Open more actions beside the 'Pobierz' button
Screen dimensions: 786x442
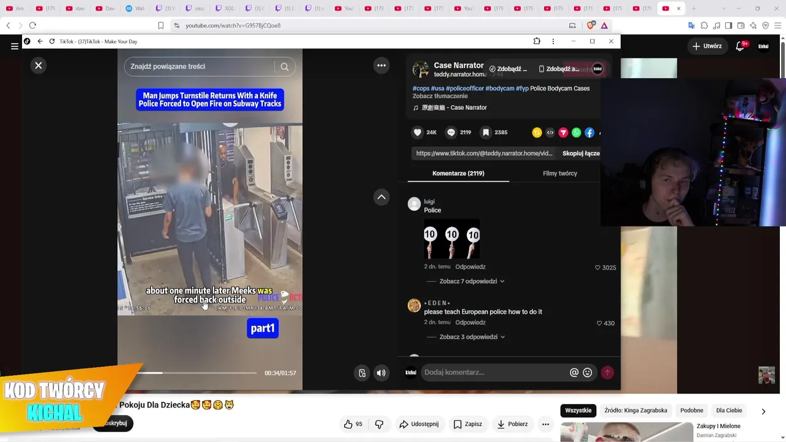coord(545,424)
